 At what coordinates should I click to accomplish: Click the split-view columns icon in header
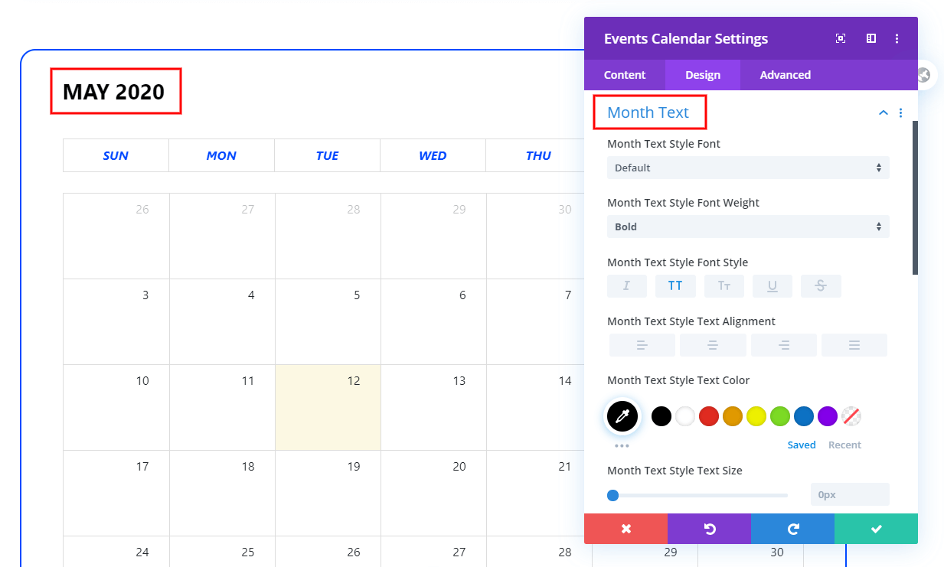pos(871,38)
